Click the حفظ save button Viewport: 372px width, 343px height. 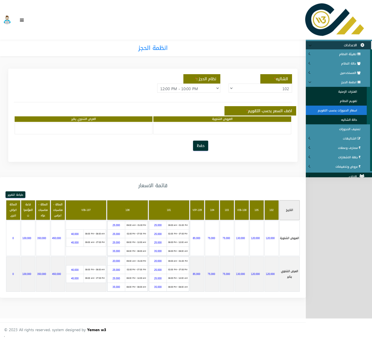[200, 146]
